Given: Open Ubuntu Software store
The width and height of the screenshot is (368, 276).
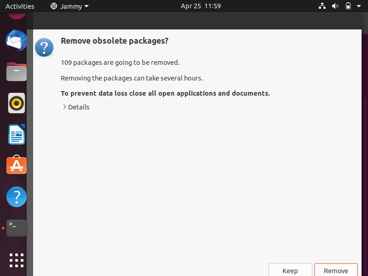Looking at the screenshot, I should (17, 165).
